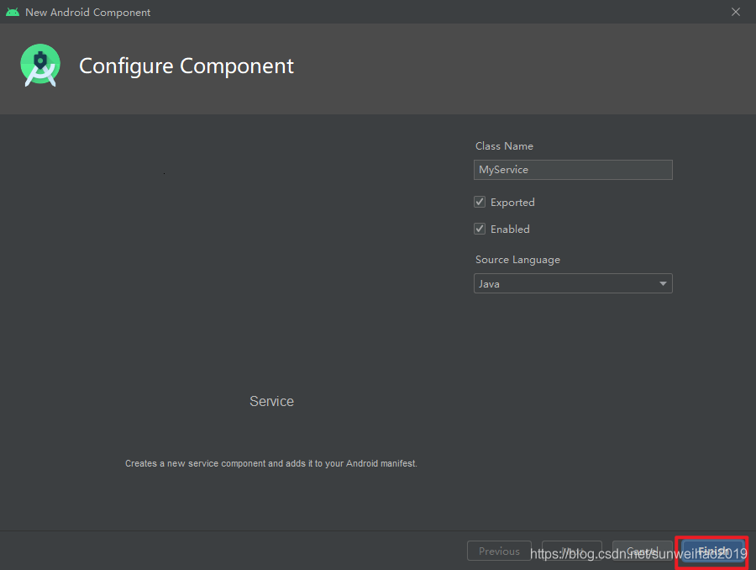The height and width of the screenshot is (570, 756).
Task: Click the service description text
Action: (x=271, y=463)
